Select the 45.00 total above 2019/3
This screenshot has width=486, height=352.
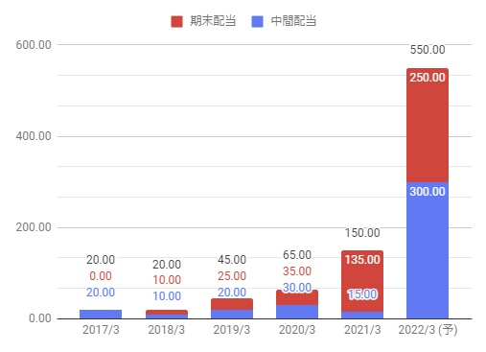point(232,260)
